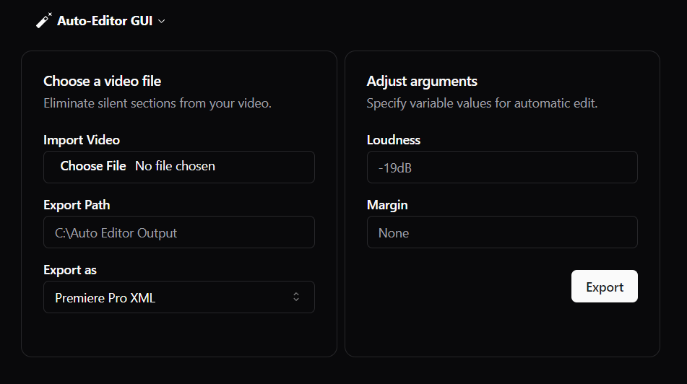
Task: Click into the Margin input field
Action: click(x=501, y=232)
